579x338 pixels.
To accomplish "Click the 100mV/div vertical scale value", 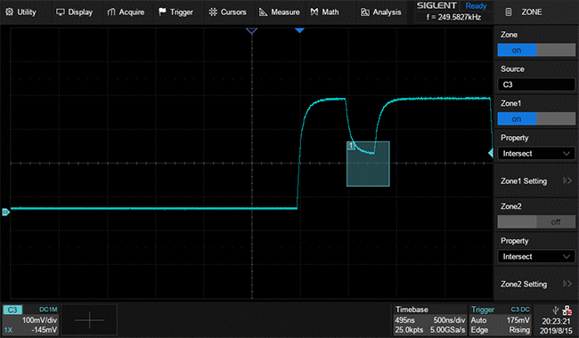I will [x=39, y=320].
